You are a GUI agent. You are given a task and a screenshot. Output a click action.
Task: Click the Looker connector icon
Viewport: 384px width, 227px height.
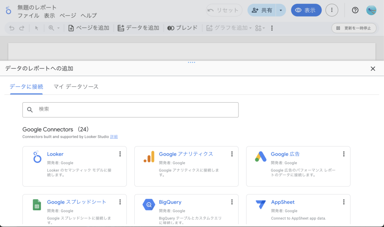tap(37, 157)
